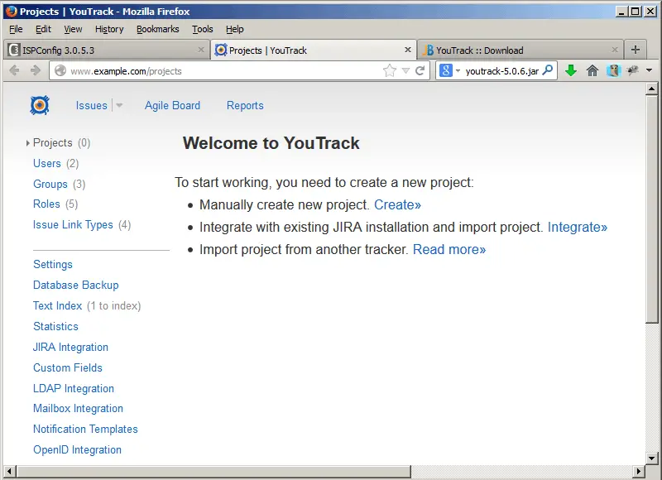The image size is (662, 480).
Task: Open the Groups list
Action: pos(50,184)
